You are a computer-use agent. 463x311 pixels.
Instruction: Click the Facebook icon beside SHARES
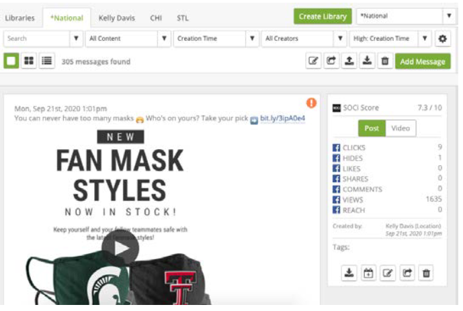pyautogui.click(x=336, y=179)
